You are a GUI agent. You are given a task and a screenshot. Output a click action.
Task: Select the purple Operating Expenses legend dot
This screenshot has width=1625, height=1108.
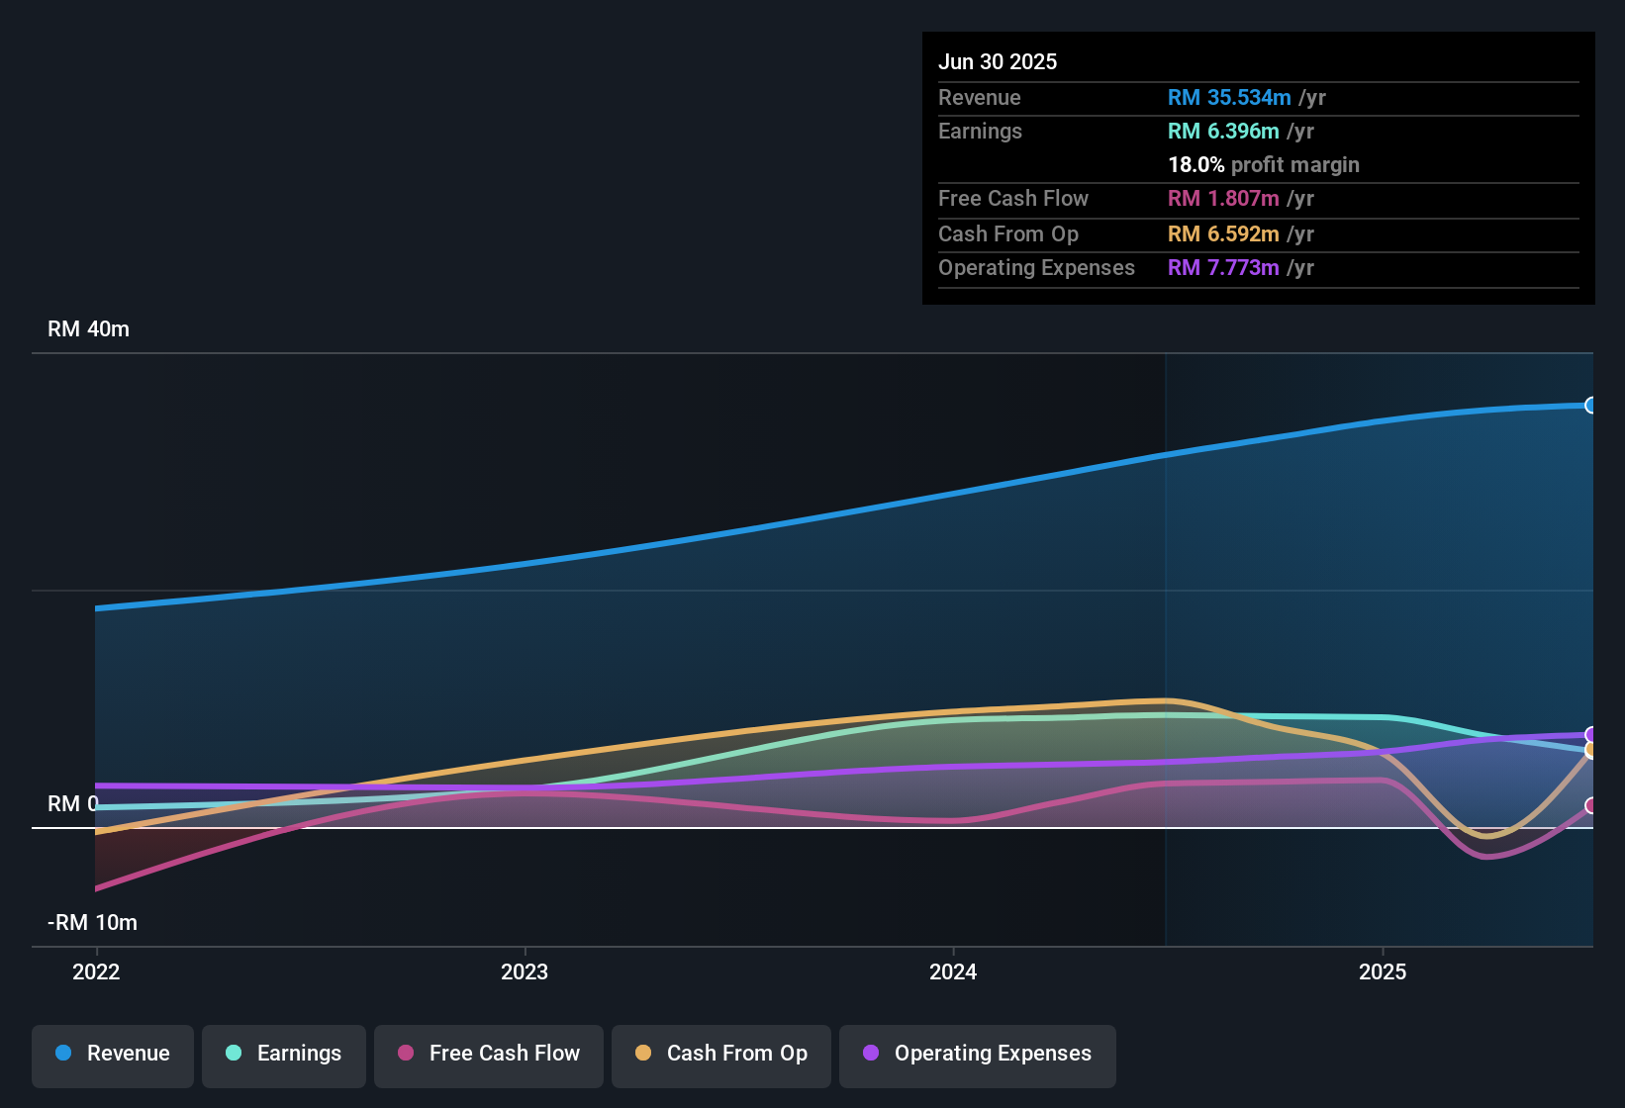pos(871,1054)
